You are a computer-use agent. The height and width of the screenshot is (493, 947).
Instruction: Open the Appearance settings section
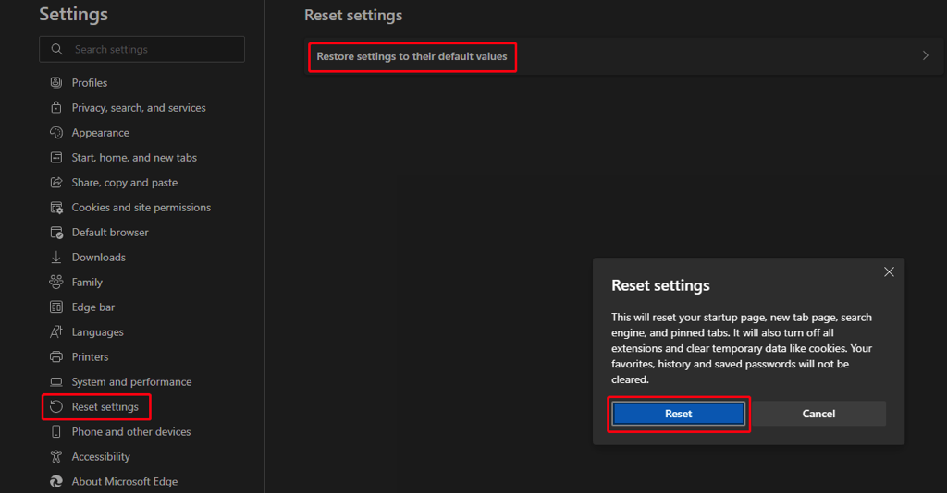(x=100, y=133)
